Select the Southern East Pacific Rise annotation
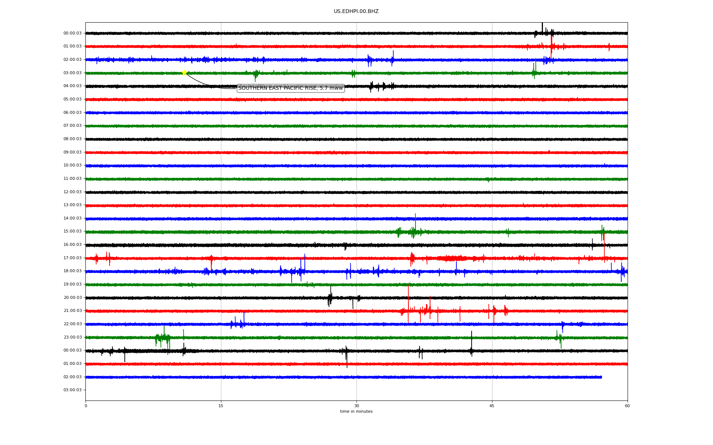The height and width of the screenshot is (445, 713). [x=290, y=88]
